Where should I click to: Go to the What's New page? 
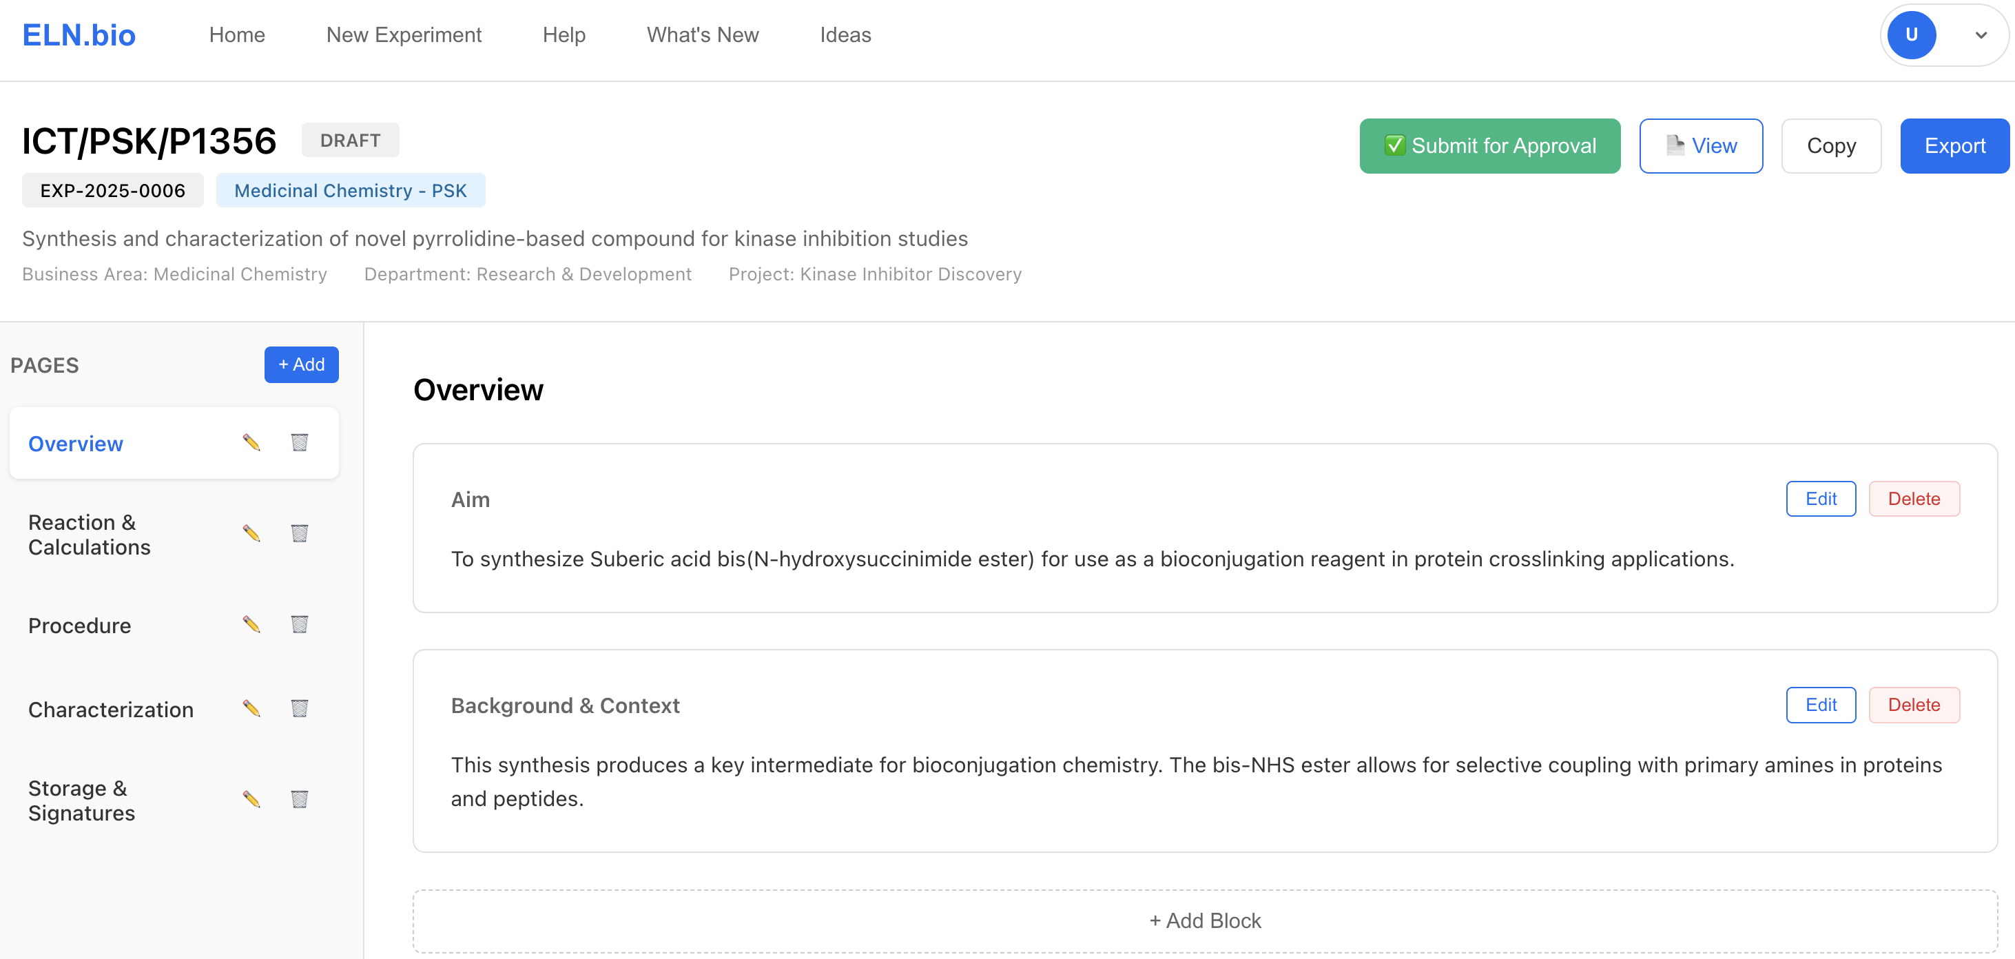coord(703,35)
